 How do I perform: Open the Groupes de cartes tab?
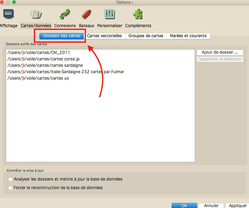coord(146,36)
